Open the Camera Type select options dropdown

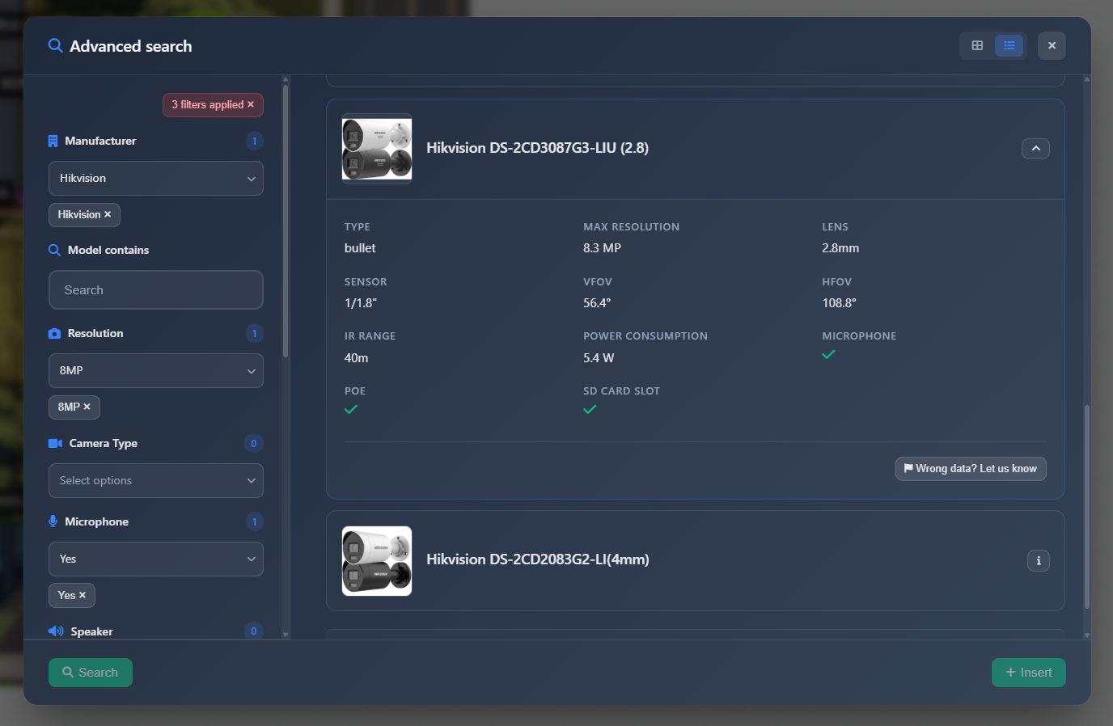tap(155, 480)
